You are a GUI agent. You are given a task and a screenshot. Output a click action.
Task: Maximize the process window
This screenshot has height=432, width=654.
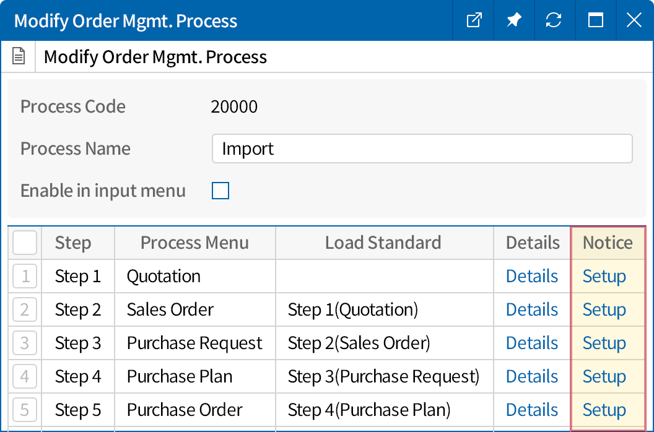pyautogui.click(x=595, y=20)
